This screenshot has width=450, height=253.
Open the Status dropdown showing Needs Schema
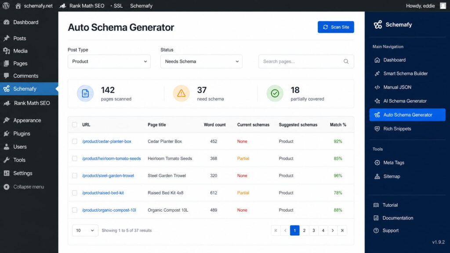[x=201, y=61]
